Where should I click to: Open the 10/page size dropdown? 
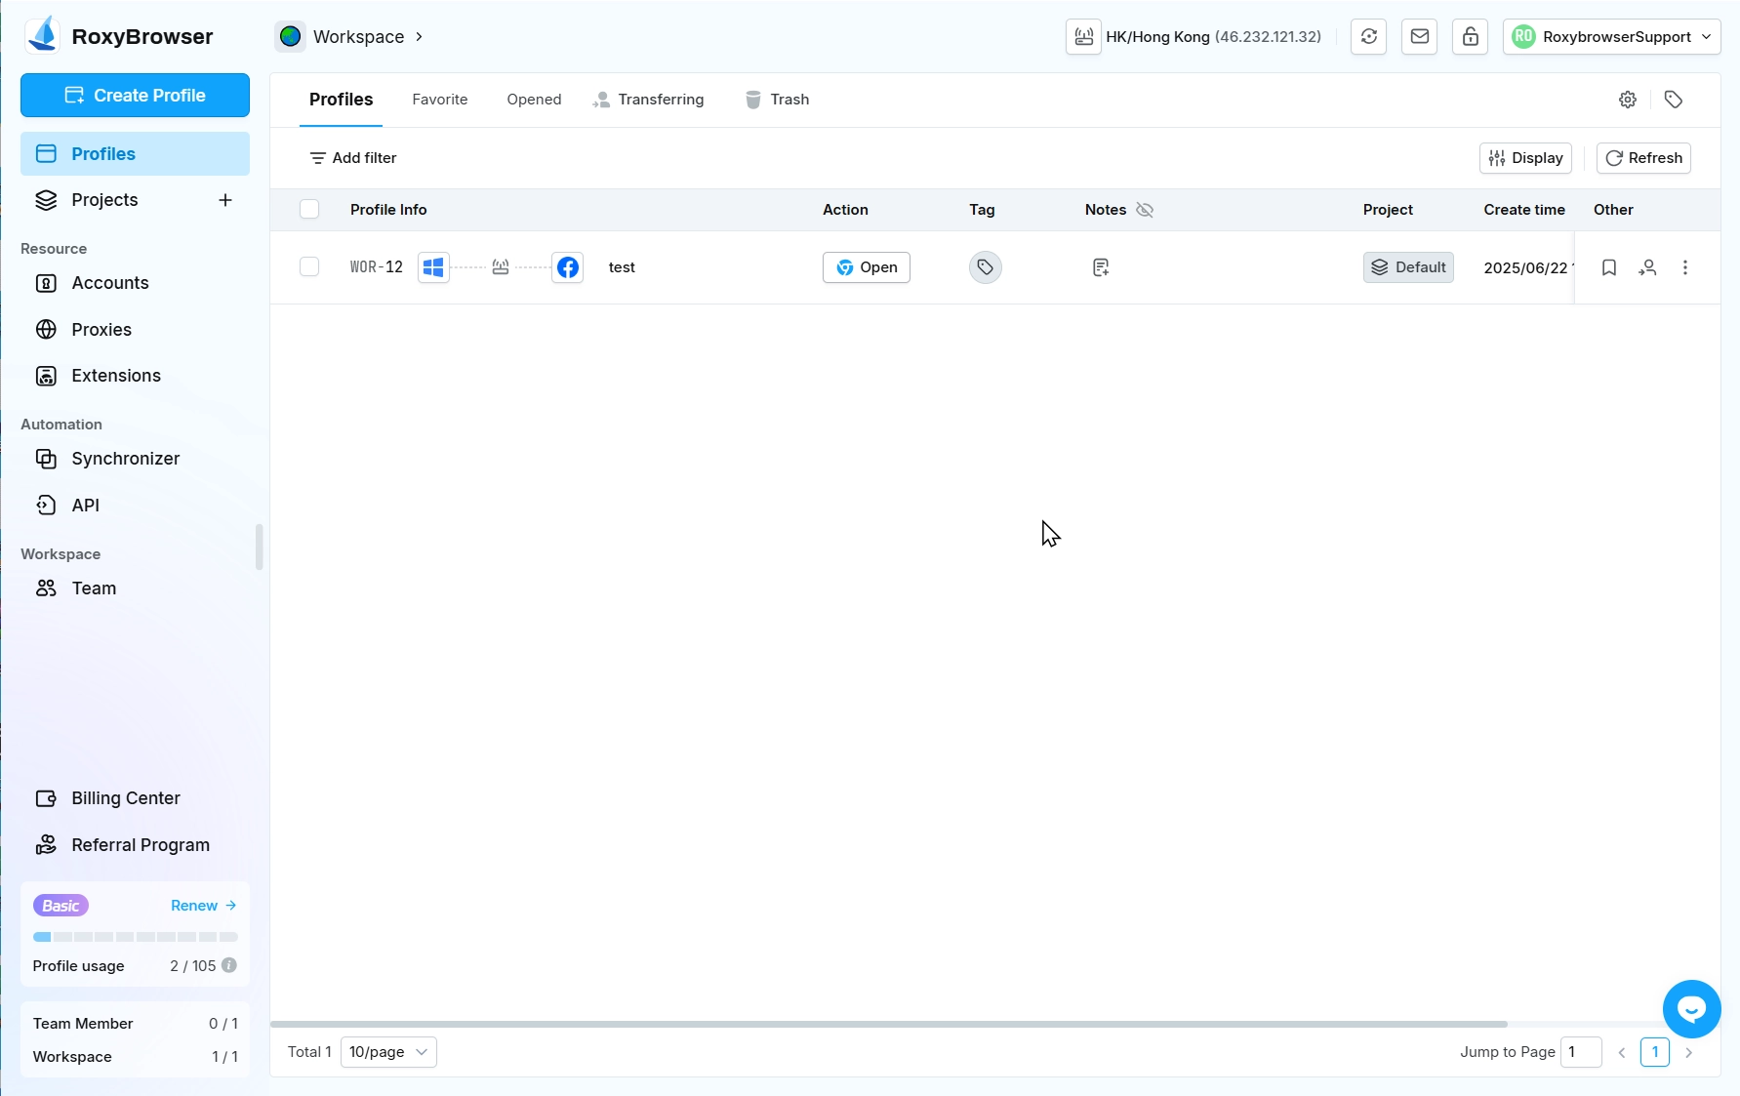click(x=388, y=1052)
